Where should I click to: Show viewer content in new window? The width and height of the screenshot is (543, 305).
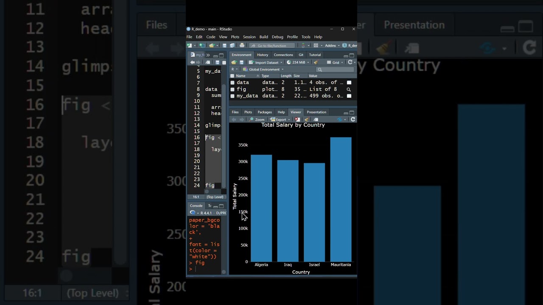coord(316,119)
